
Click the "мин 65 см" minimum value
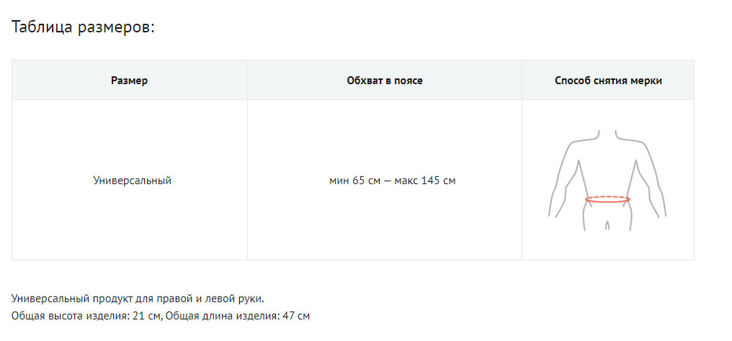354,181
